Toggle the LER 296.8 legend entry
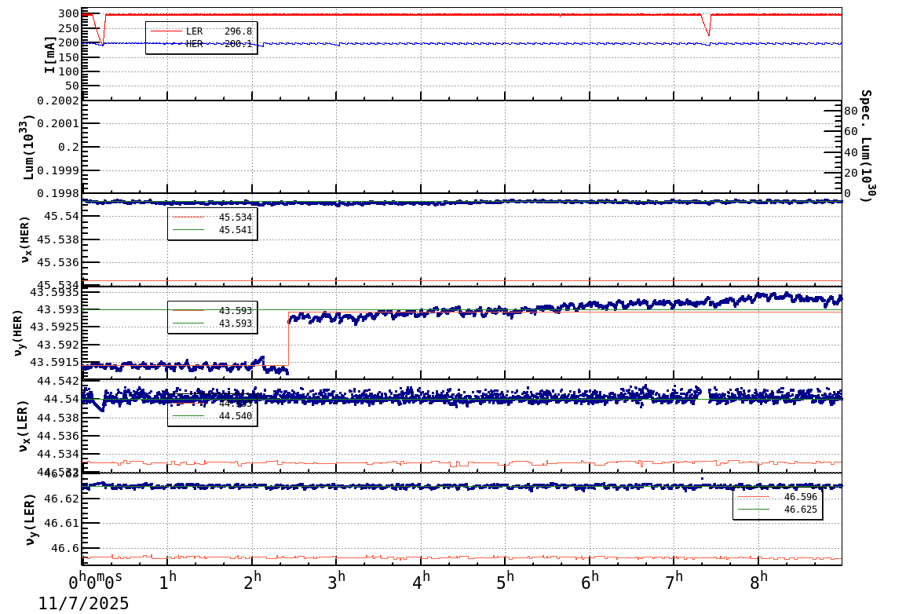 [220, 31]
